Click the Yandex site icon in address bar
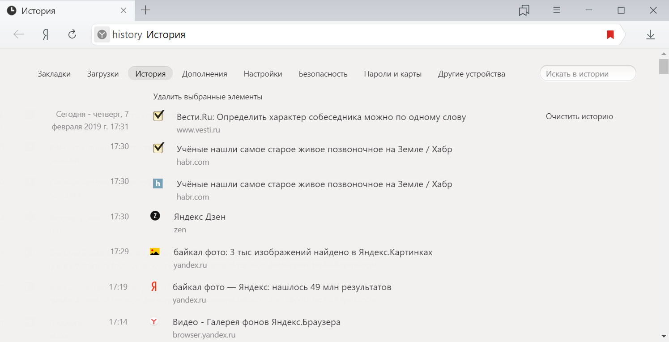 pyautogui.click(x=102, y=34)
